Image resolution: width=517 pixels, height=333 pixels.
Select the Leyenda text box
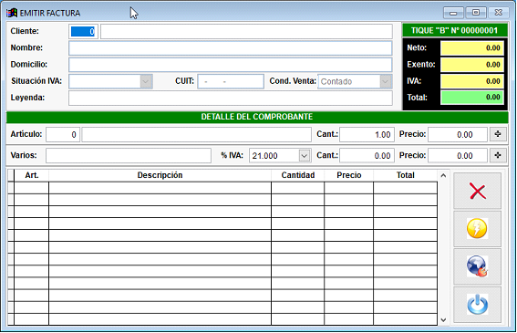(230, 98)
